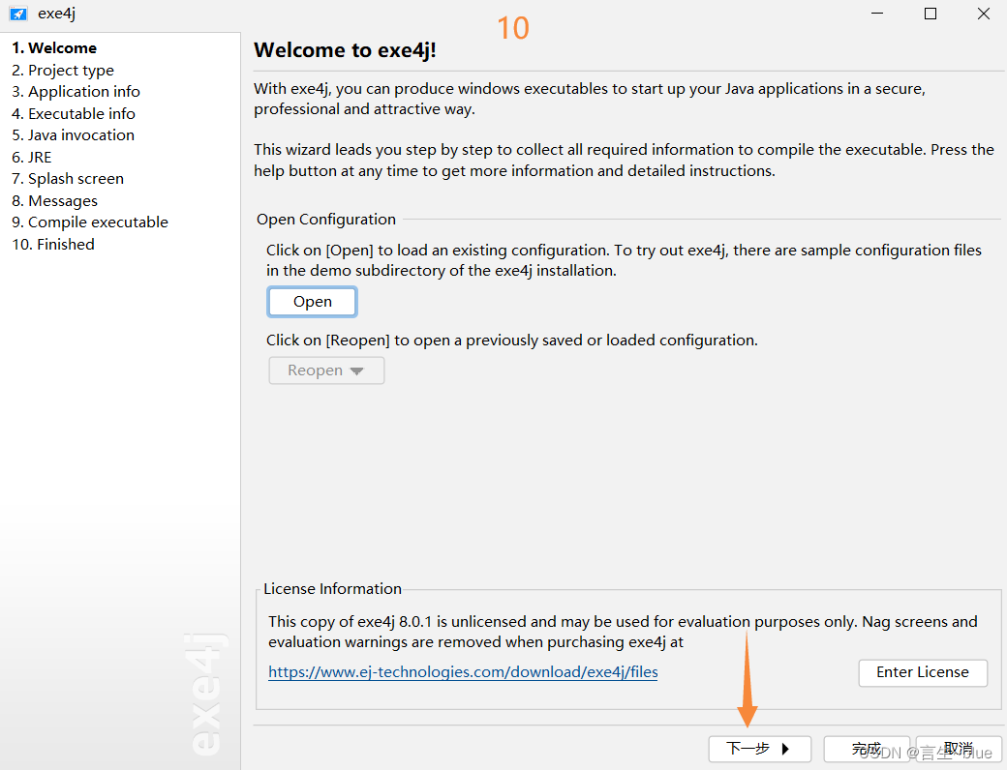The image size is (1007, 770).
Task: Open the ej-technologies download link
Action: pyautogui.click(x=463, y=672)
